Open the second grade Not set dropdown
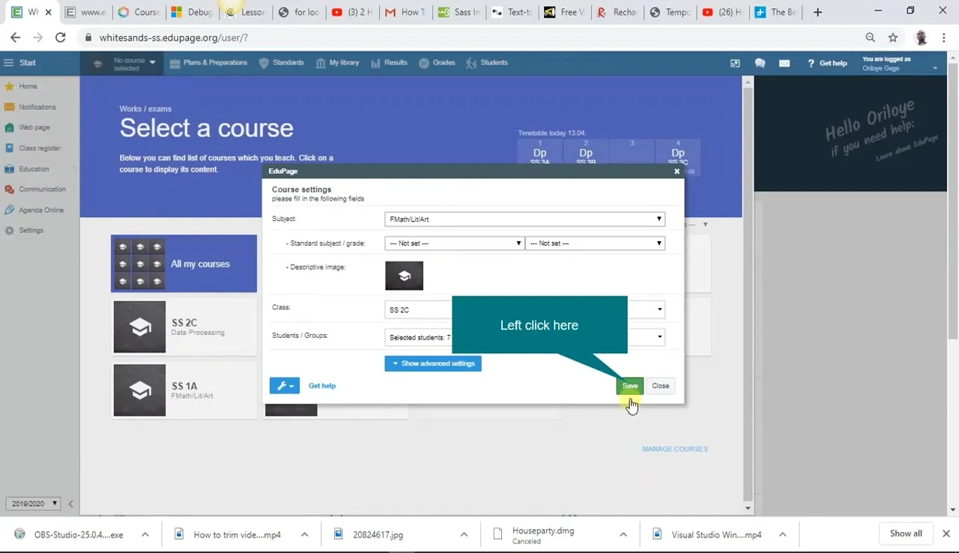 click(595, 244)
